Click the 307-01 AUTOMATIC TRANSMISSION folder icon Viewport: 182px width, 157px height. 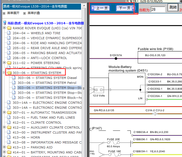[9, 112]
